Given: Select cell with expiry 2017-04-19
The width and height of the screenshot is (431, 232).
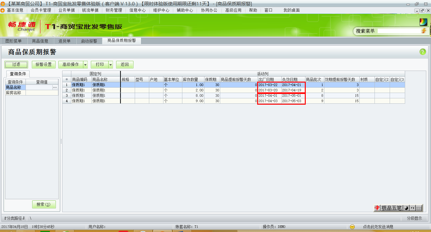Looking at the screenshot, I should click(293, 90).
